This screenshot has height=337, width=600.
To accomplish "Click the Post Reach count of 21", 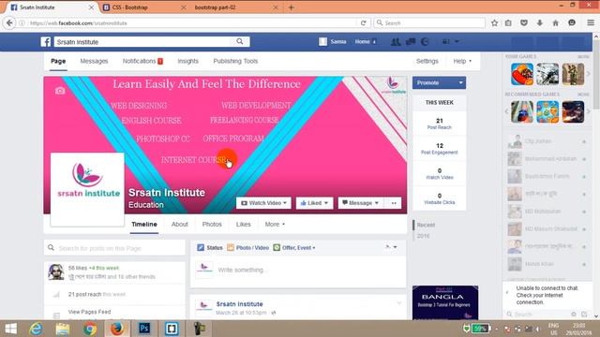I will [440, 121].
